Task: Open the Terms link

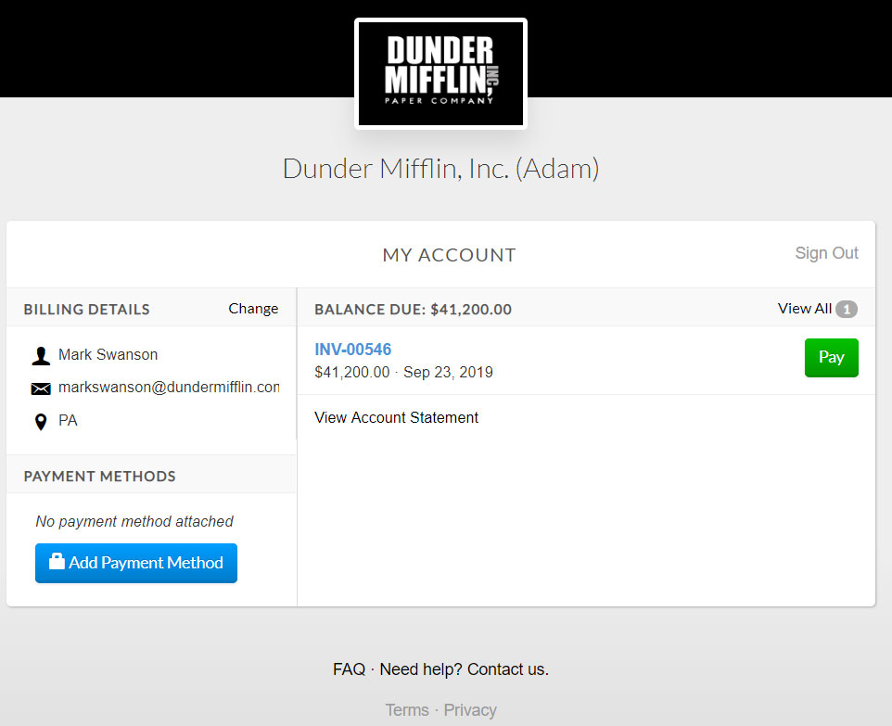Action: pyautogui.click(x=407, y=710)
